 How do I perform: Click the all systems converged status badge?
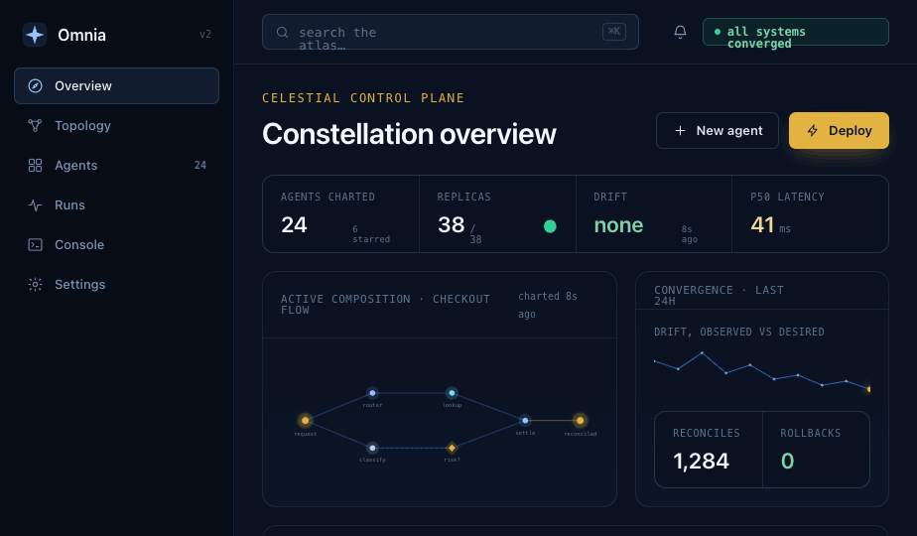coord(795,32)
